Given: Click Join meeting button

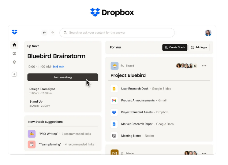Looking at the screenshot, I should [63, 77].
